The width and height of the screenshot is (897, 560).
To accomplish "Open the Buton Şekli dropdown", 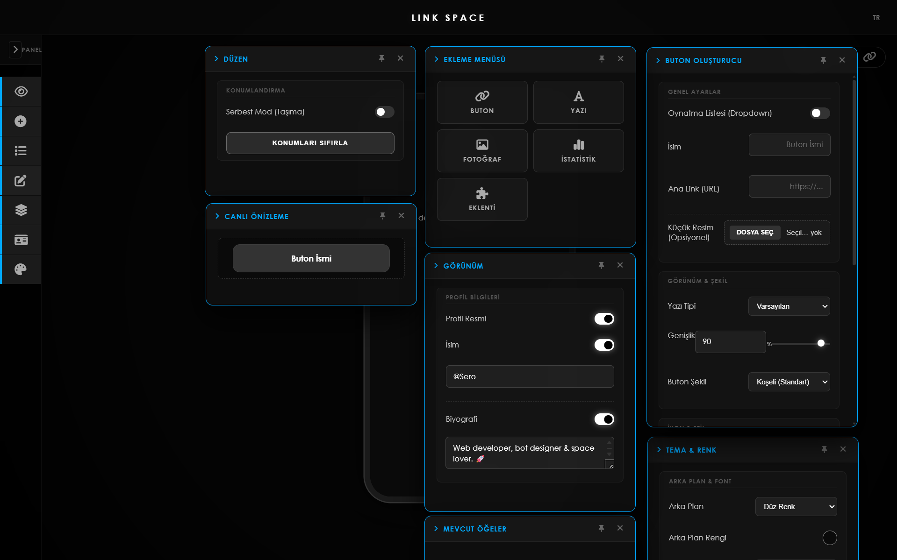I will click(789, 382).
